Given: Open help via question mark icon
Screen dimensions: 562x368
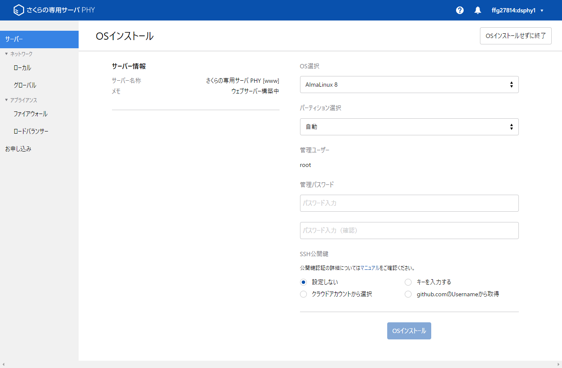Looking at the screenshot, I should [460, 10].
